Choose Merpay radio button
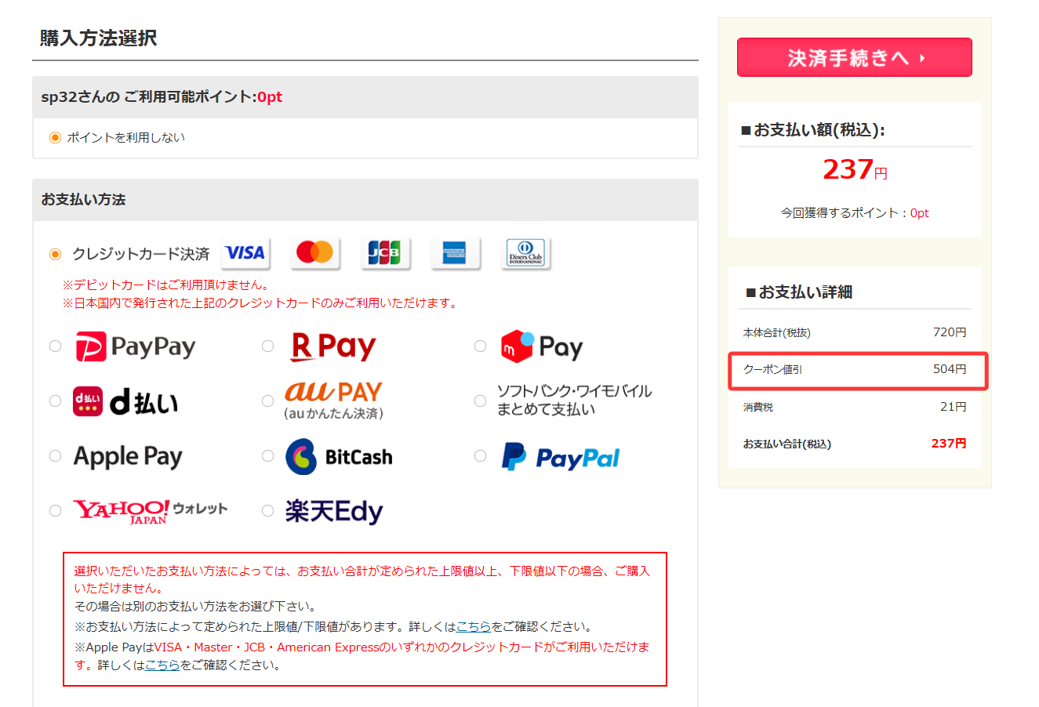The image size is (1039, 707). pyautogui.click(x=480, y=346)
